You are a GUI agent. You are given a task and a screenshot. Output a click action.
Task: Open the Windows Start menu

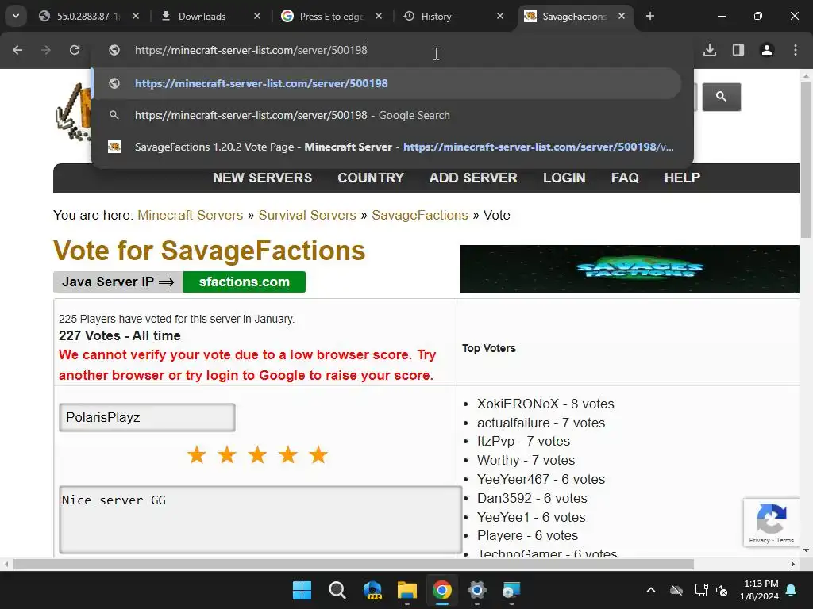tap(302, 590)
